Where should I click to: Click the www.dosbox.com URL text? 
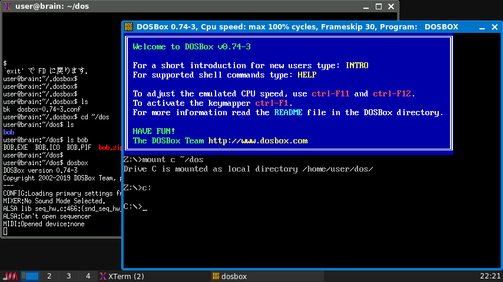pos(258,141)
